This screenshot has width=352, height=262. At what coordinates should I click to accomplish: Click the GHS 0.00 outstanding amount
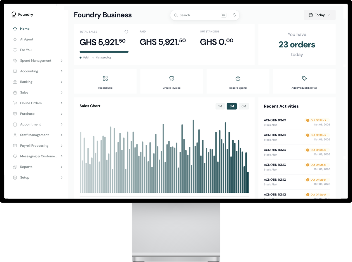(217, 42)
